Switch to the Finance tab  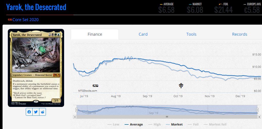[x=95, y=34]
